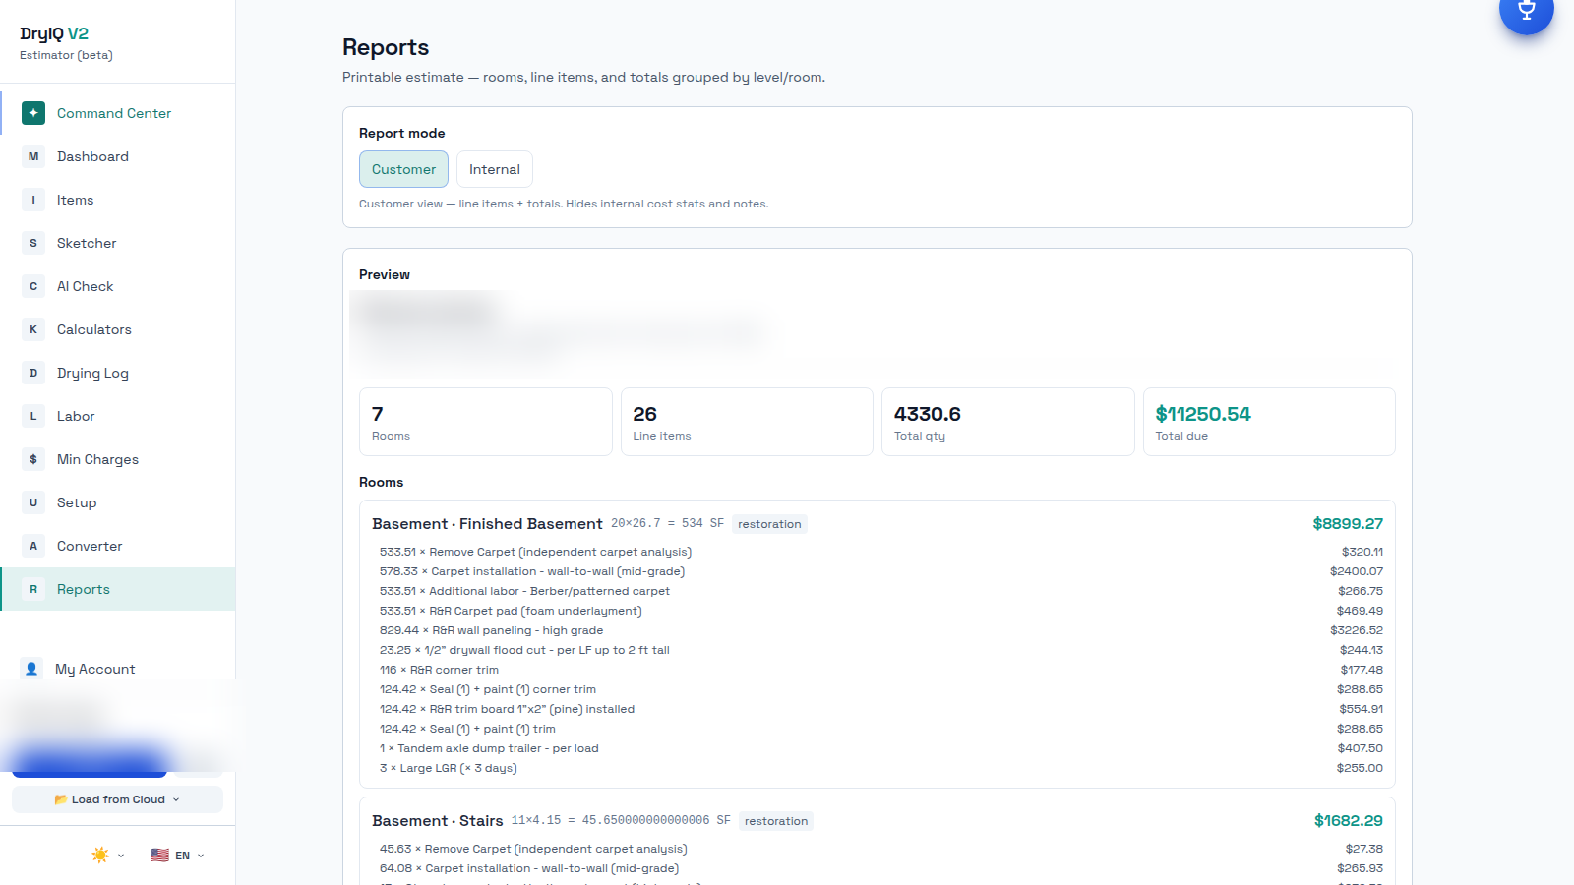Click the Drying Log D icon
The height and width of the screenshot is (885, 1574).
point(33,373)
